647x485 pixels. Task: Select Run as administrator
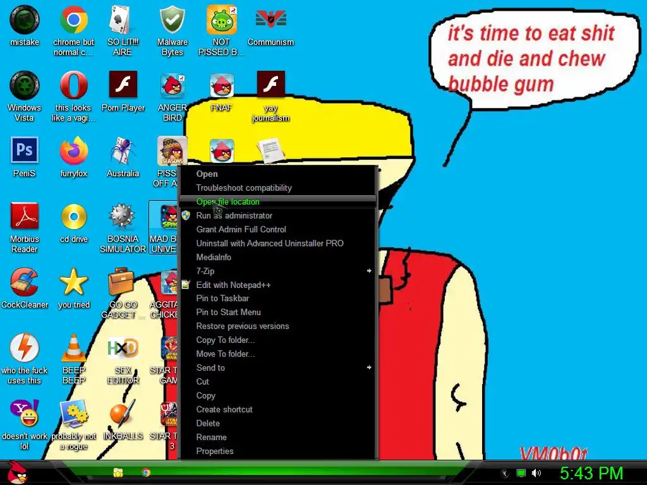pos(278,216)
